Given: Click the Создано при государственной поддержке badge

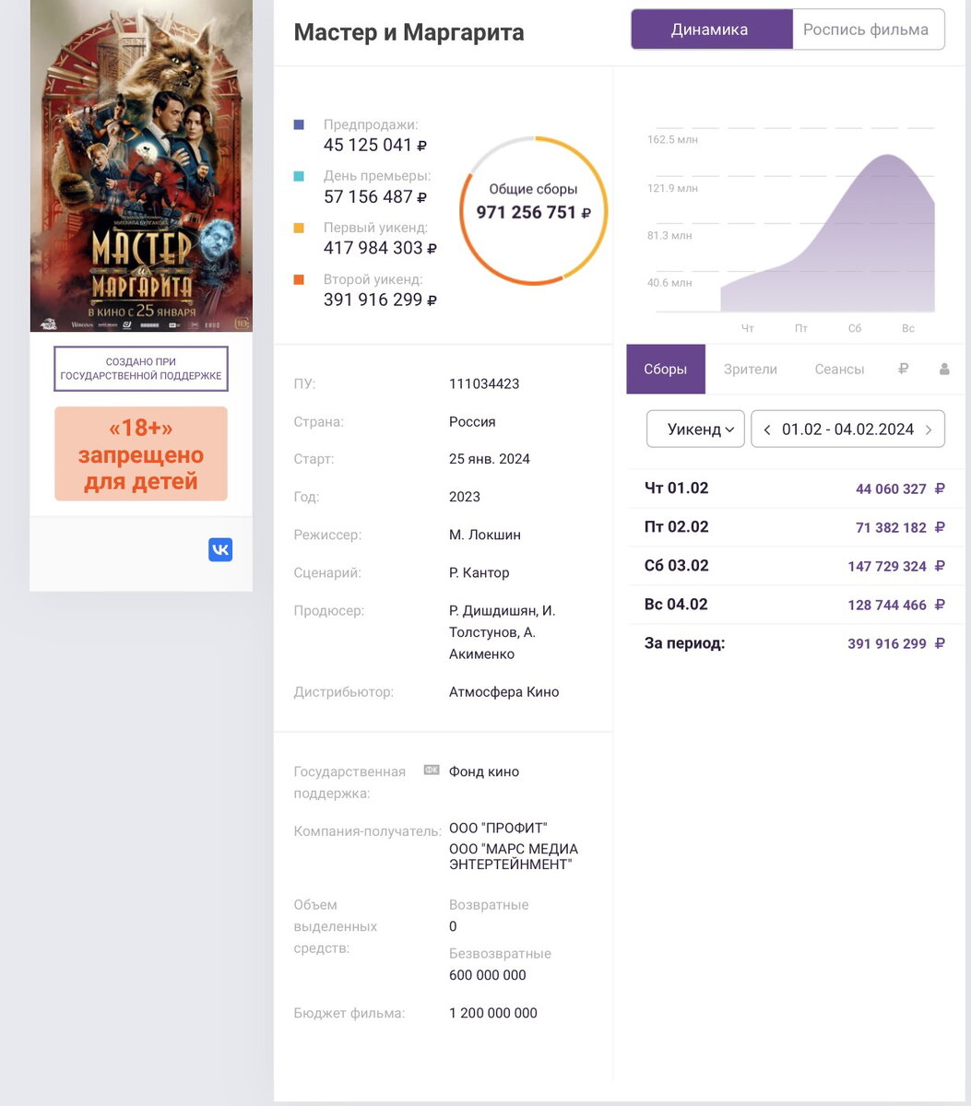Looking at the screenshot, I should click(x=141, y=369).
